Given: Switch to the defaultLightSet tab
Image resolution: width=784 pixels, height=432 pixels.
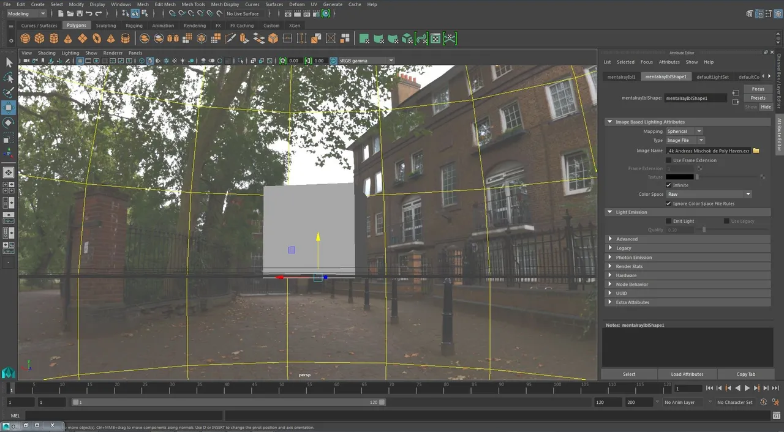Looking at the screenshot, I should [x=712, y=77].
